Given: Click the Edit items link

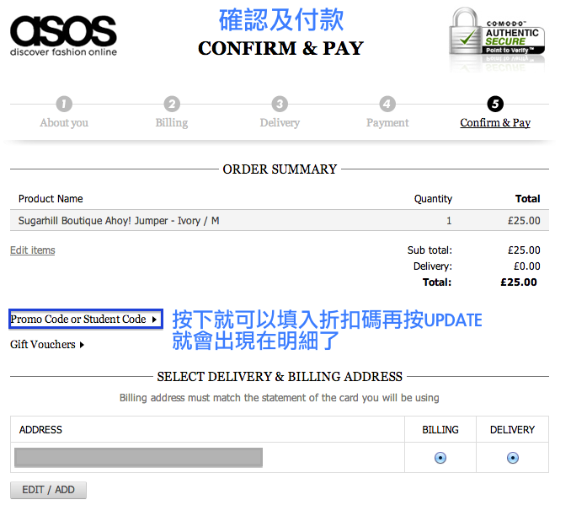Looking at the screenshot, I should click(32, 250).
